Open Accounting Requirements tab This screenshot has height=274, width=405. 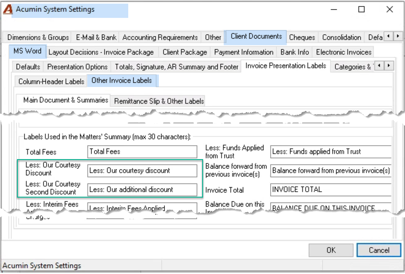[160, 37]
